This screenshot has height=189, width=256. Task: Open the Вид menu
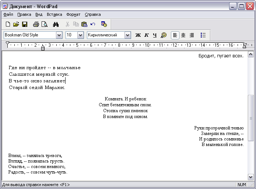pyautogui.click(x=39, y=14)
